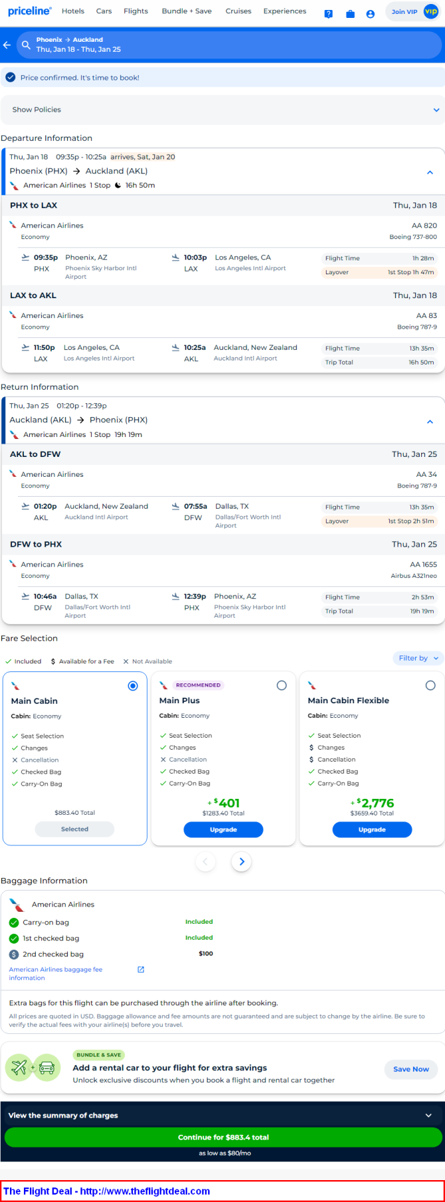Click the departing plane icon at 11:50p LAX

(25, 347)
